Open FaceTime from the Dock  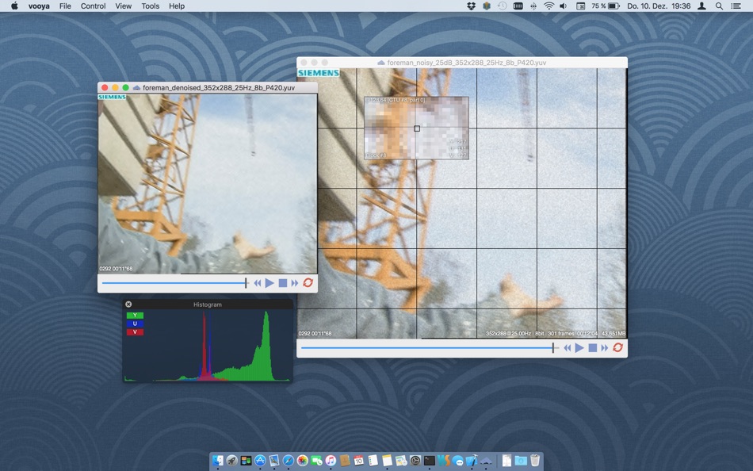[x=316, y=461]
